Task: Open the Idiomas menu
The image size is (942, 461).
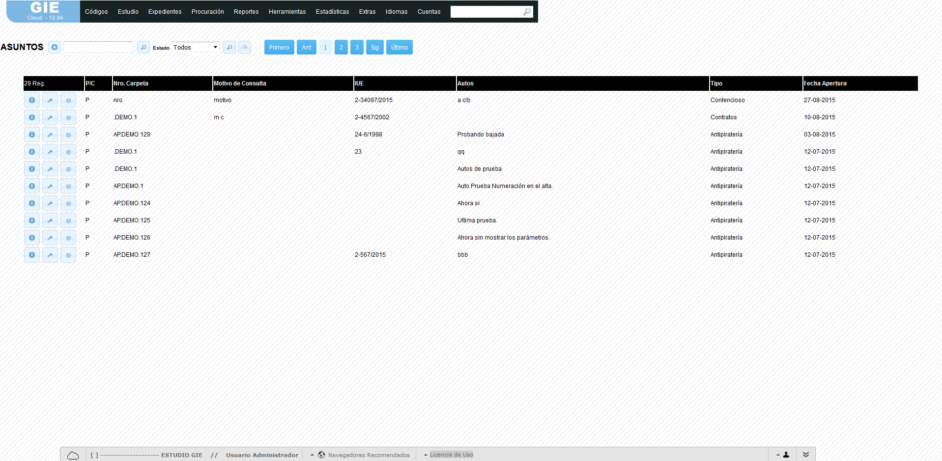Action: click(397, 12)
